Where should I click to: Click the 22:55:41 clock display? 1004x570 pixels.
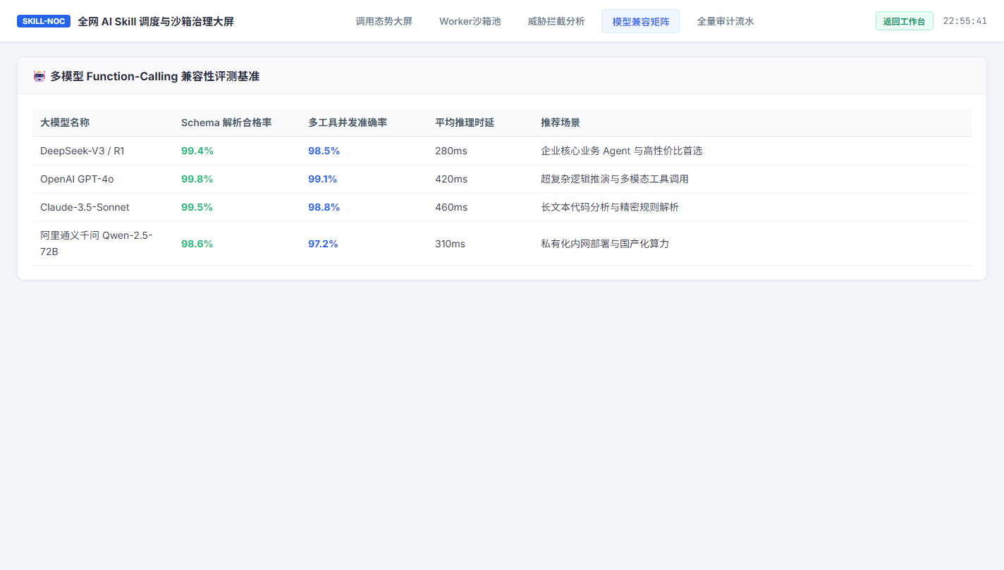coord(965,21)
